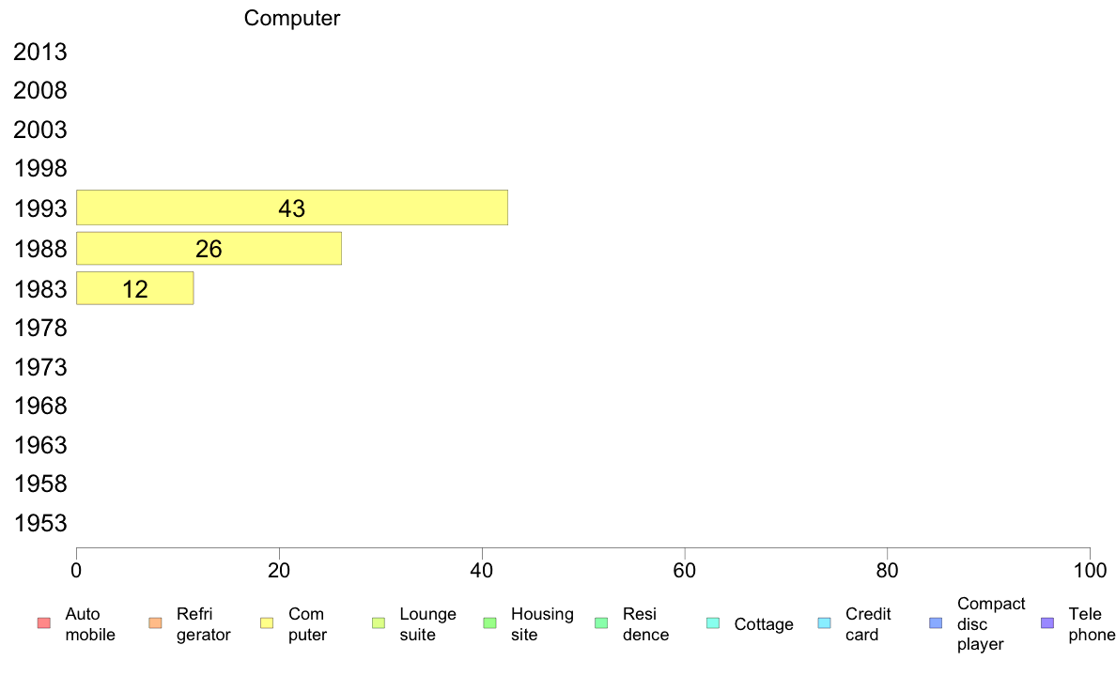The height and width of the screenshot is (691, 1116).
Task: Click the Compact disc player swatch
Action: click(936, 623)
